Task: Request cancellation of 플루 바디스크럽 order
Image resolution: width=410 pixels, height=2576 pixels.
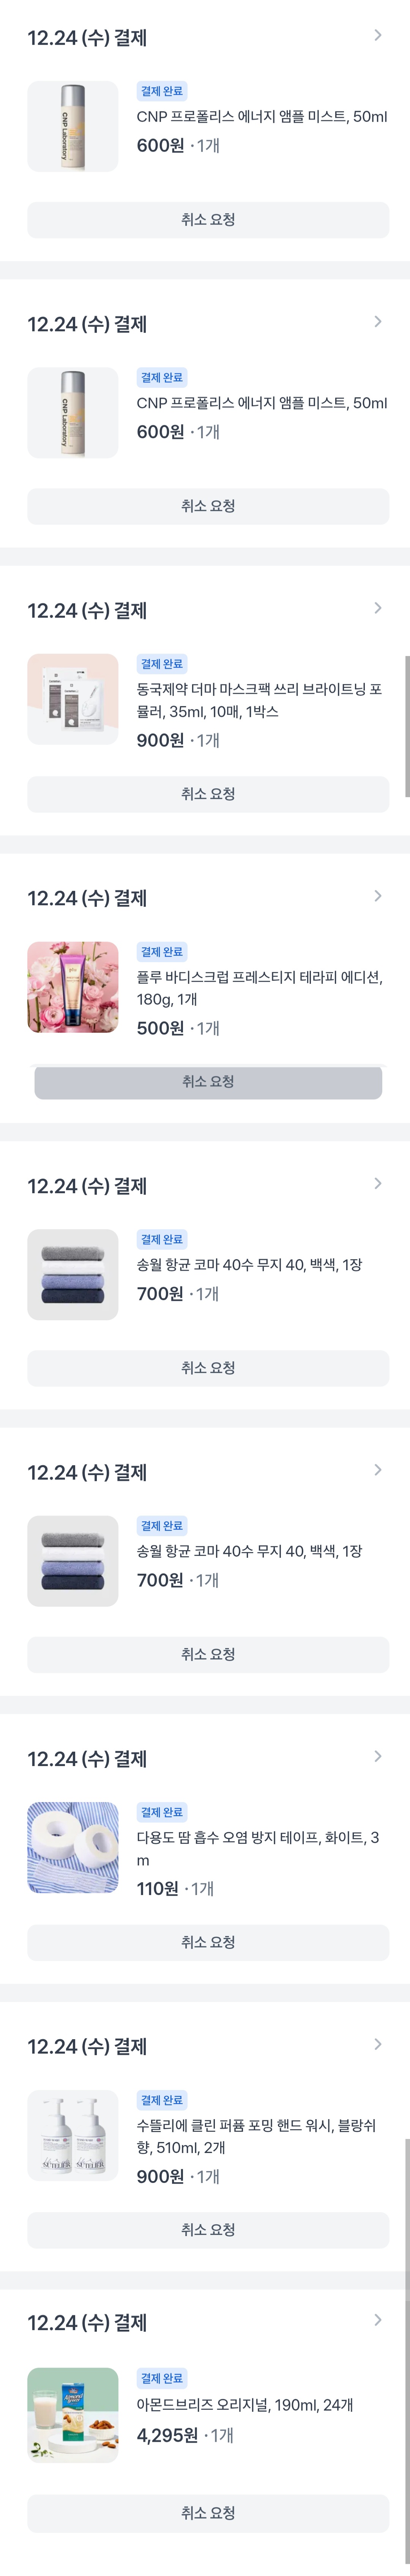Action: point(208,1081)
